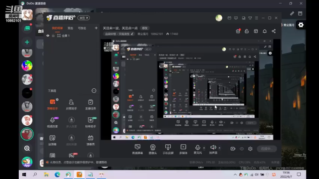Screen dimensions: 319x179
Task: Open Windows taskbar search
Action: [35, 175]
